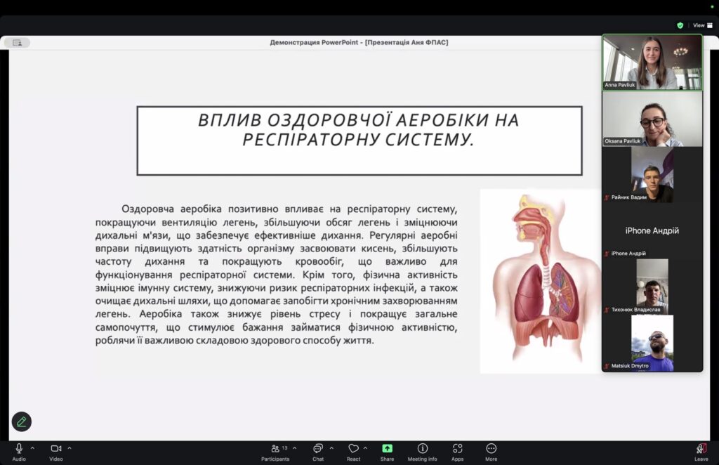Expand the arrow beside Participants count
719x465 pixels.
(294, 448)
